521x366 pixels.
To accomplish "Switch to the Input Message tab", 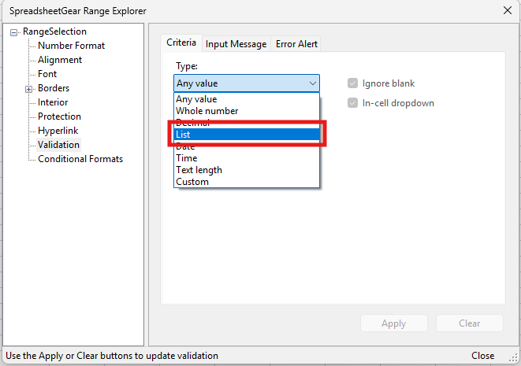I will [236, 44].
